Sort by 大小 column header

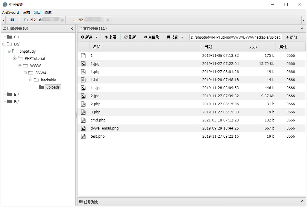coord(261,47)
